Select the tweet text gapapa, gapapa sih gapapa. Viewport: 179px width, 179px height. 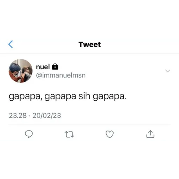pyautogui.click(x=68, y=96)
